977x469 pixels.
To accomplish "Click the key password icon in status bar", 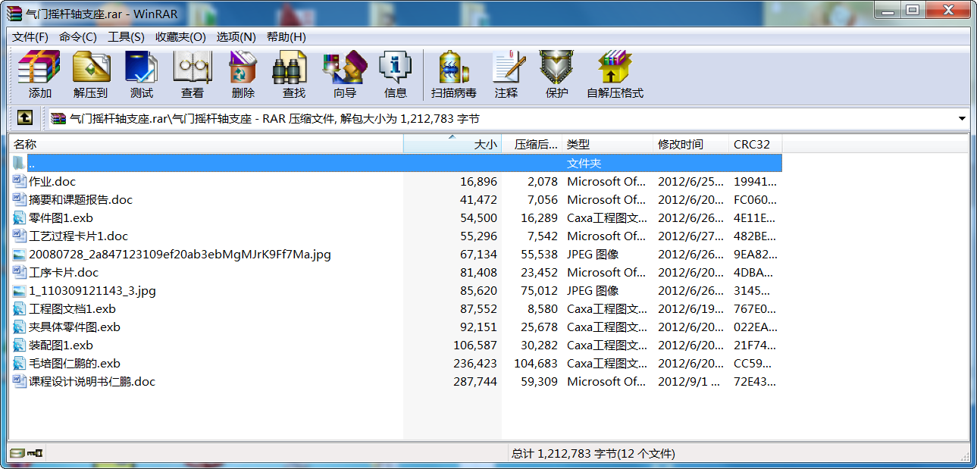I will [x=35, y=453].
